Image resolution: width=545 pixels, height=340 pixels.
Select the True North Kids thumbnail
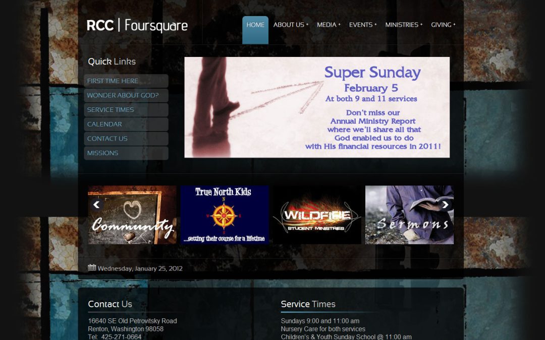tap(225, 215)
